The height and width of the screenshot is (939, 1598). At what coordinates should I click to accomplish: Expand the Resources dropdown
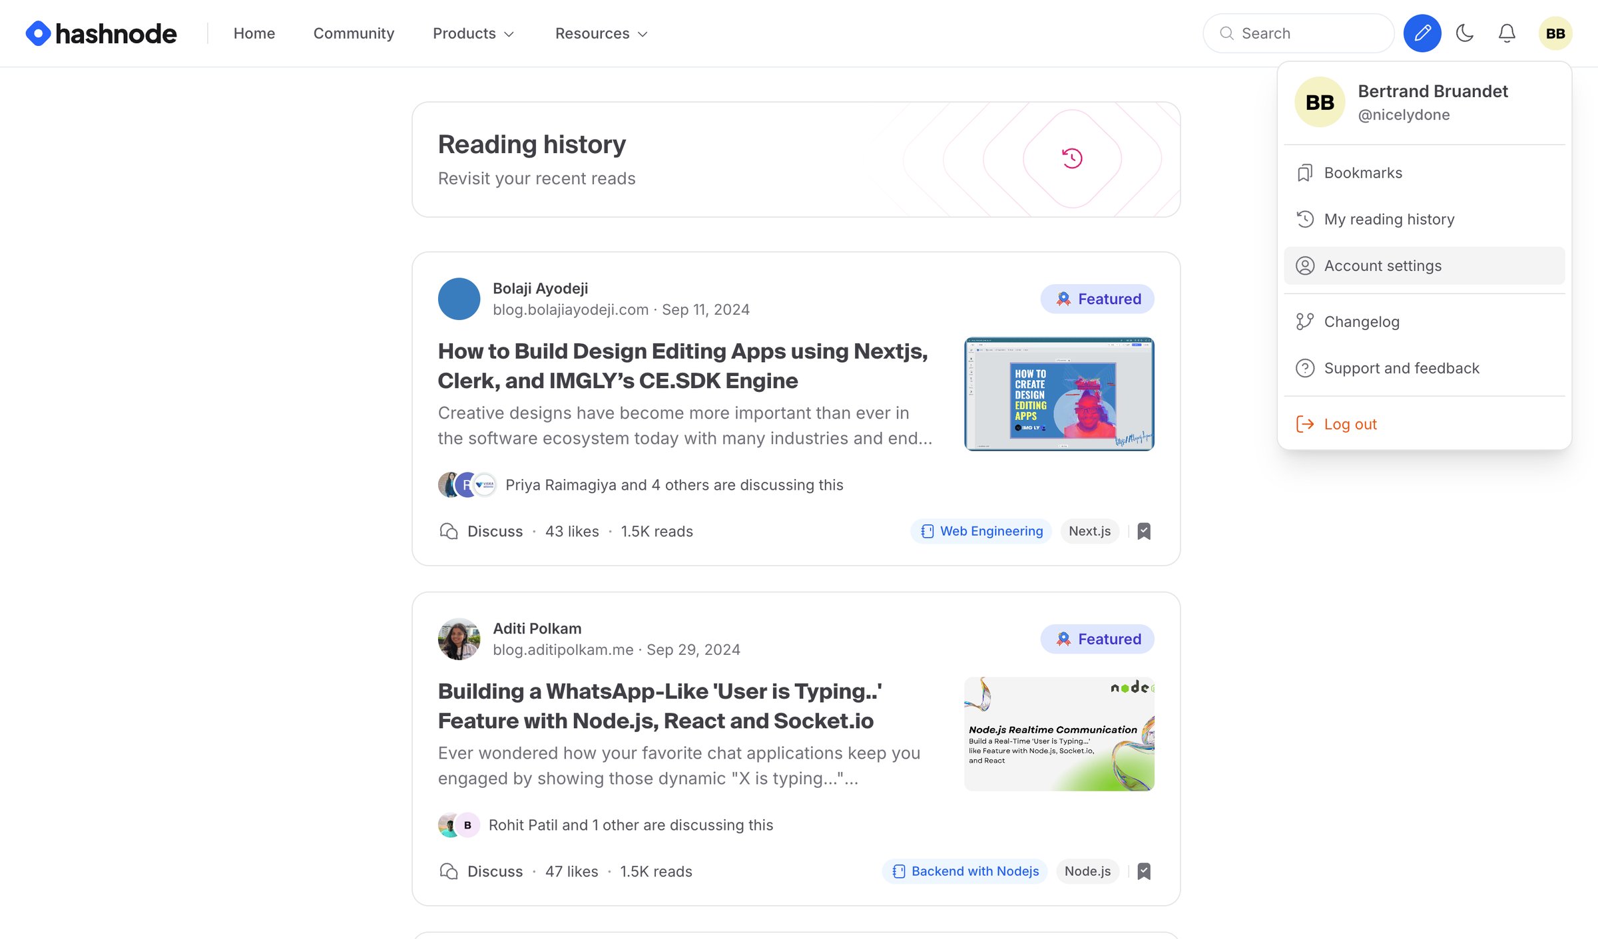[601, 33]
